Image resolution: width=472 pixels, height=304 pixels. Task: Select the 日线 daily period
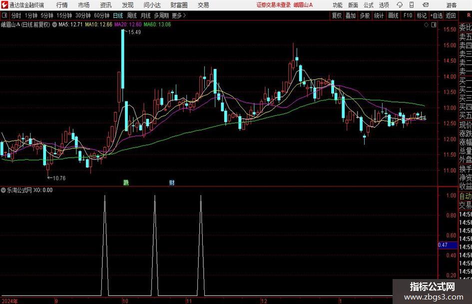coord(118,15)
